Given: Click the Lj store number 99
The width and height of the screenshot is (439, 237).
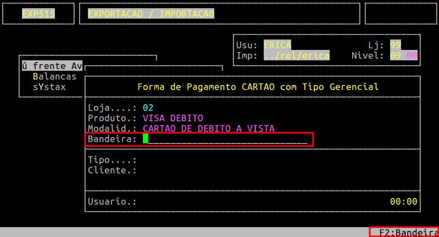Looking at the screenshot, I should pos(395,45).
